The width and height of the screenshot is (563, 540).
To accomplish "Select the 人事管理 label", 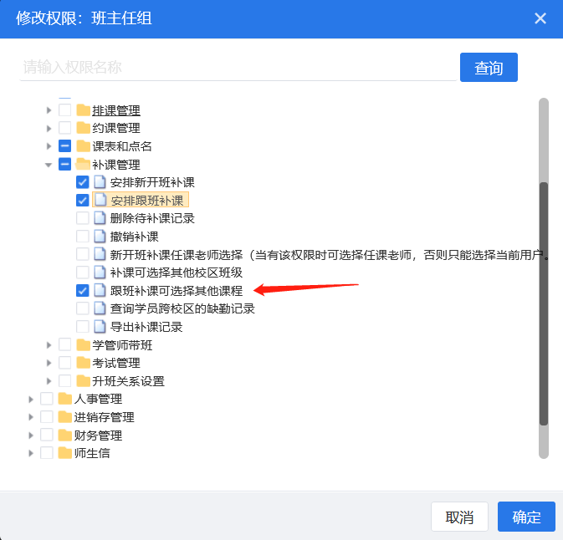I will click(x=98, y=399).
